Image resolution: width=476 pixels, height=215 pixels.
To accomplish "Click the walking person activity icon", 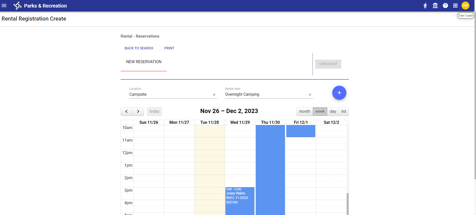I will 425,6.
